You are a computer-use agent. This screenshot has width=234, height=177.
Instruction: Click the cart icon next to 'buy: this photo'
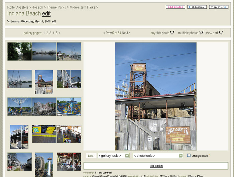click(172, 33)
